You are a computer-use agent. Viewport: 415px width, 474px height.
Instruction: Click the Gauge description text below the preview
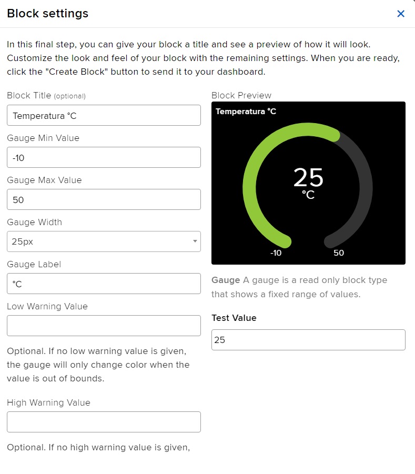299,287
